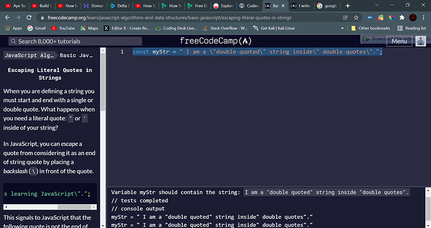Click the code example horizontal scrollbar thumb
The width and height of the screenshot is (431, 228).
coord(74,207)
